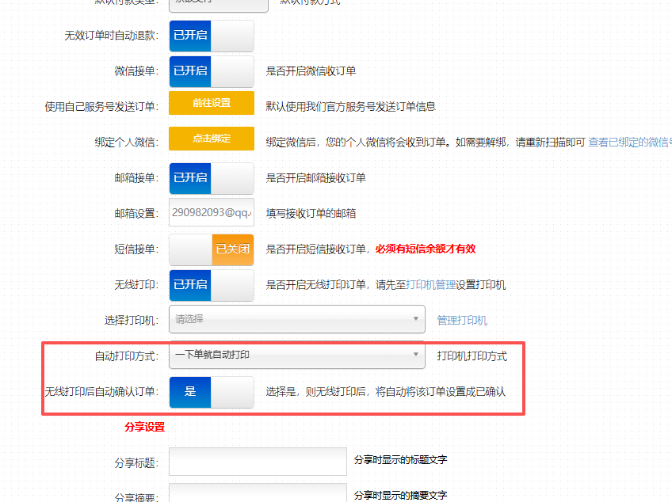Open the 查看已绑定的微信号 link
The image size is (672, 502).
pos(630,143)
